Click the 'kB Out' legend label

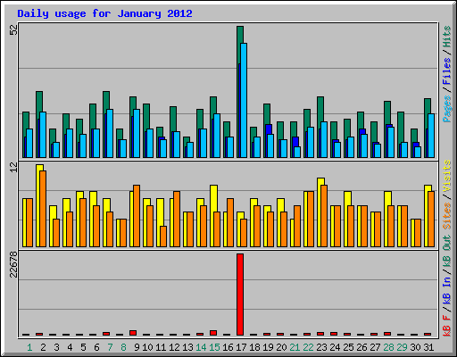coord(447,250)
